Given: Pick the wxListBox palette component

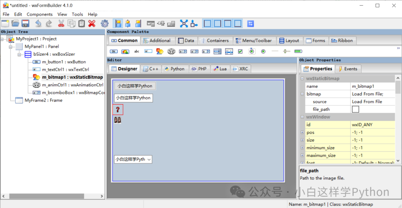Looking at the screenshot, I should 217,51.
